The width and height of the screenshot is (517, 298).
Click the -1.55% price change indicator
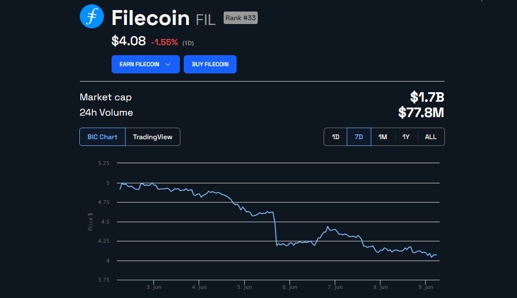click(x=164, y=42)
